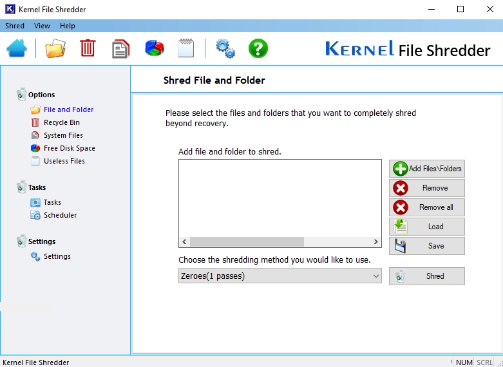Viewport: 503px width, 367px height.
Task: Open File and Folder shredding from toolbar
Action: pyautogui.click(x=55, y=48)
